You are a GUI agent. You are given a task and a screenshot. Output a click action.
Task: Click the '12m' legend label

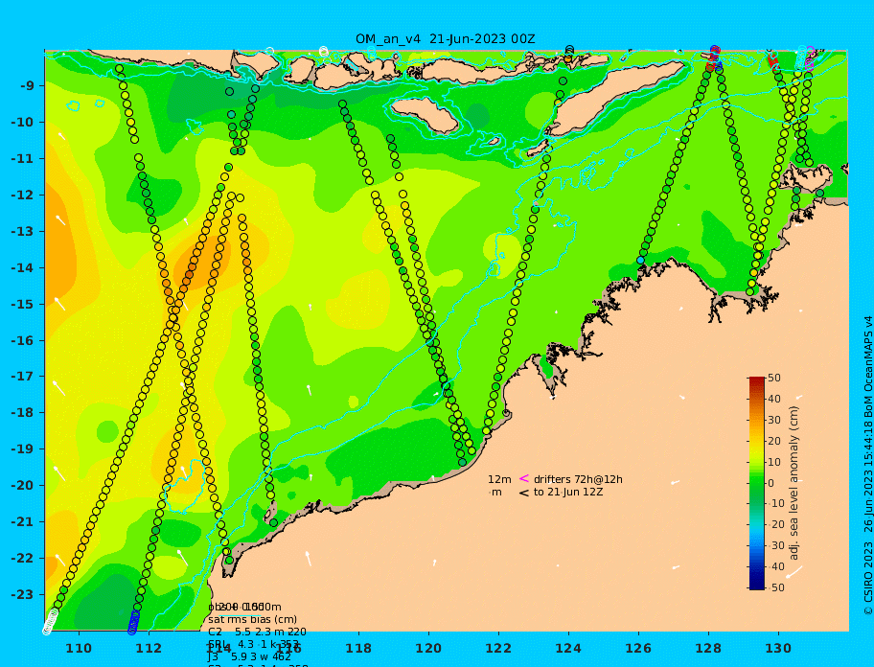tap(499, 479)
